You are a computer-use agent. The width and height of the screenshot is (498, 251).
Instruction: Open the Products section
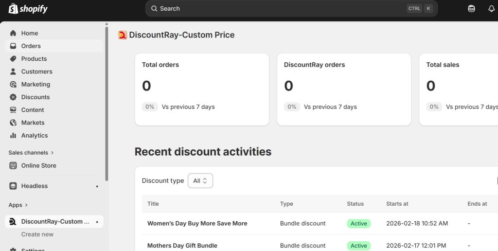point(54,59)
